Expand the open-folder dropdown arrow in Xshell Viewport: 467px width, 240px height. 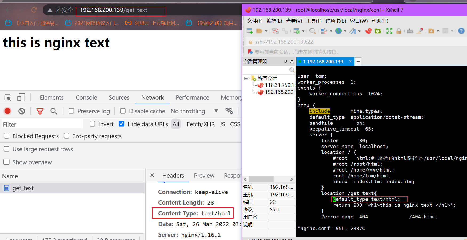point(266,31)
